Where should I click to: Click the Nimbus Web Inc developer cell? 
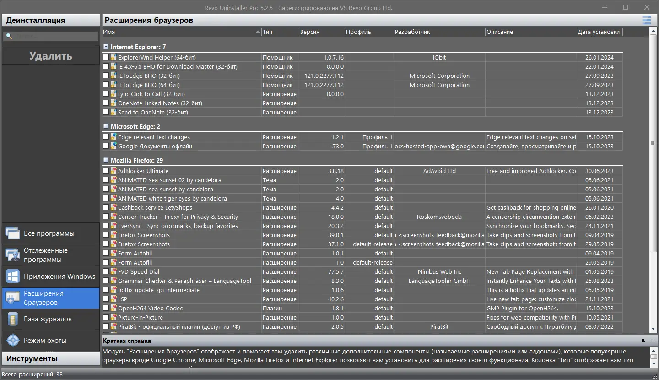[439, 271]
